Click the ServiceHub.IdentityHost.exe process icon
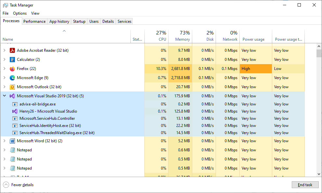This screenshot has height=193, width=322. click(x=15, y=126)
